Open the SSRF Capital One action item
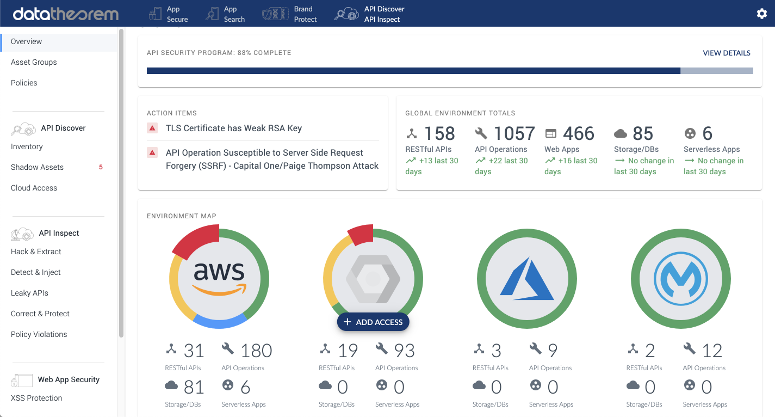 (272, 160)
